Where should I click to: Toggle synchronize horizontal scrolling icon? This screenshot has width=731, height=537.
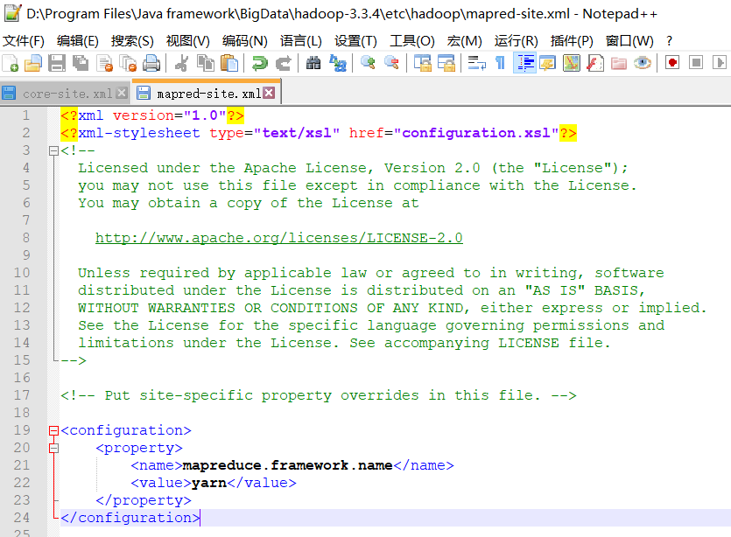[x=446, y=63]
